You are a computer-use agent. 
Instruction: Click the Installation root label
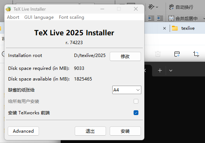click(25, 56)
